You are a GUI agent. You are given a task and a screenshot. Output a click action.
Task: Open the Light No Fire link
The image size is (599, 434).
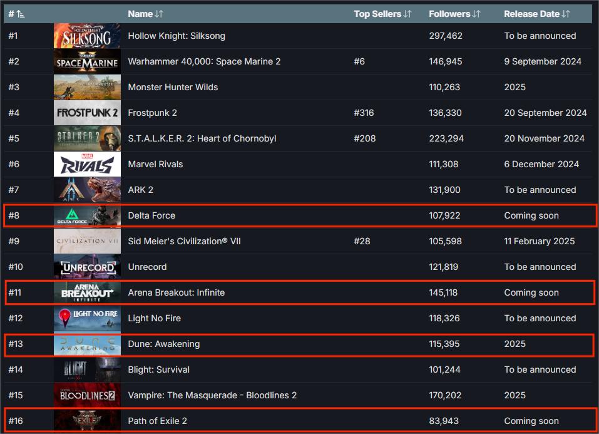tap(155, 318)
